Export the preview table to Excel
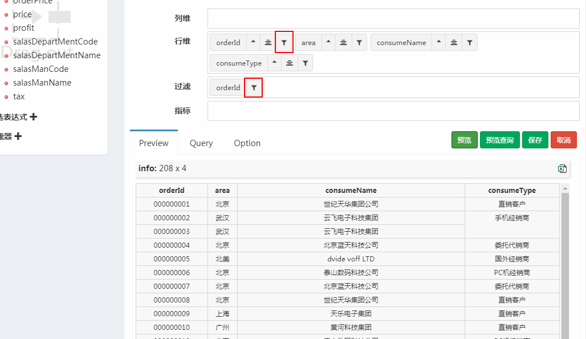The height and width of the screenshot is (339, 586). coord(562,169)
